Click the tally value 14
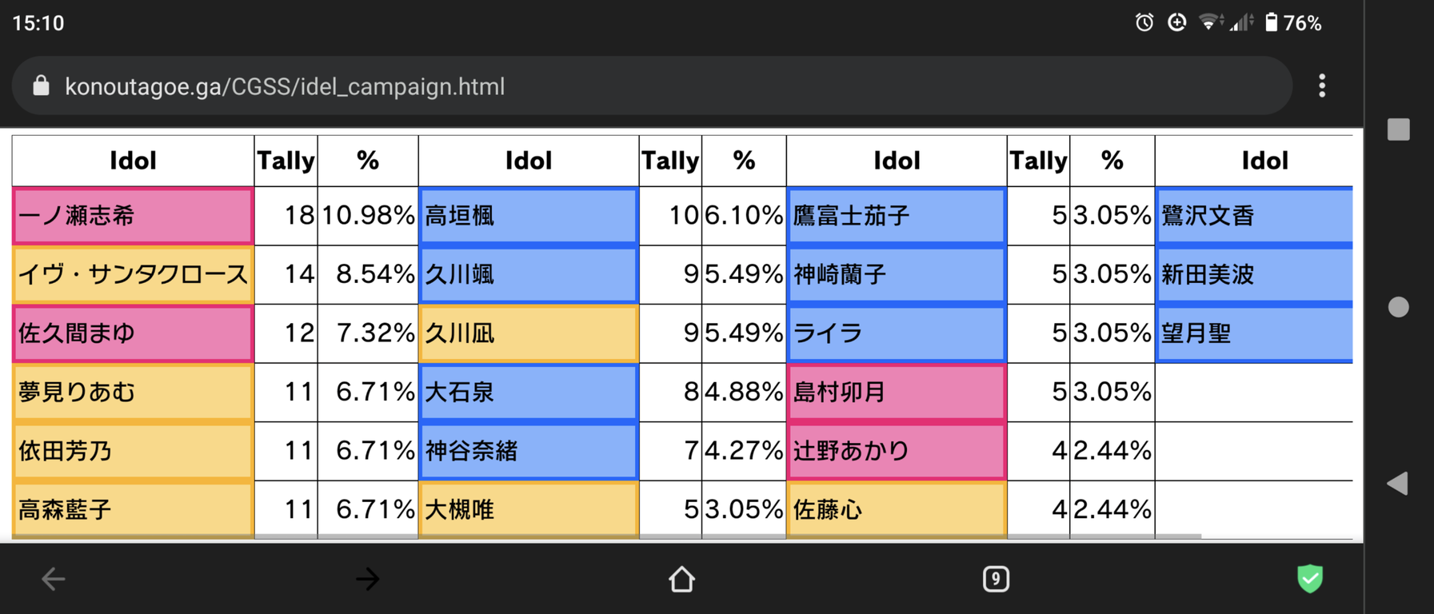This screenshot has width=1434, height=614. coord(286,274)
